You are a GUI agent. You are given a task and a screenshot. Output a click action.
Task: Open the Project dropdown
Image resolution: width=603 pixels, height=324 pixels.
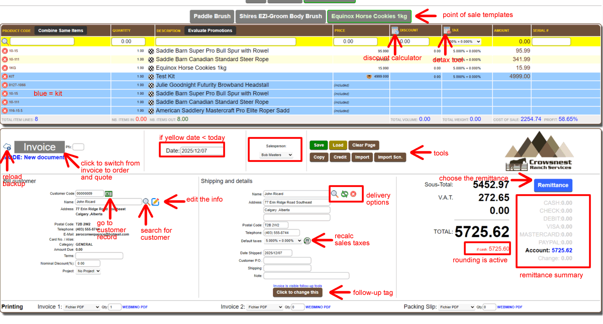tap(88, 271)
